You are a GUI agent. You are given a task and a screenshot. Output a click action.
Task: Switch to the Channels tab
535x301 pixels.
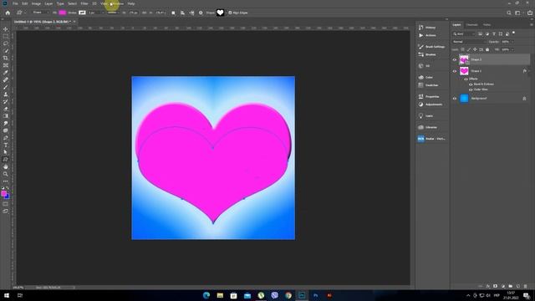[x=471, y=24]
